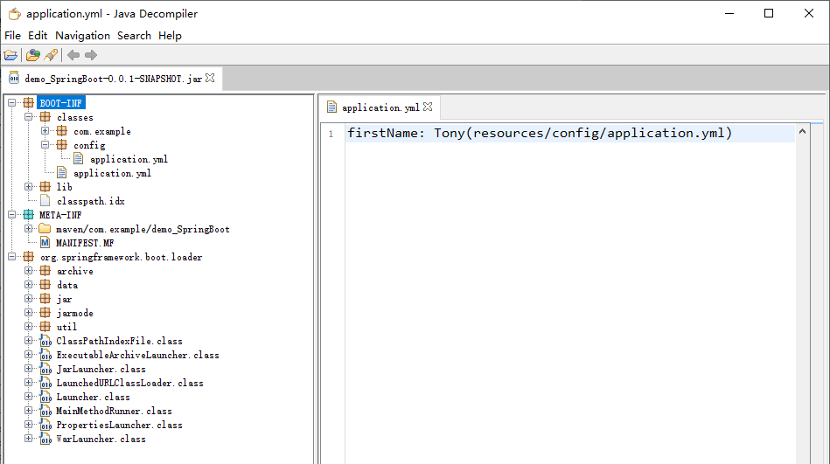Image resolution: width=830 pixels, height=464 pixels.
Task: Click the maven folder icon
Action: pyautogui.click(x=45, y=229)
